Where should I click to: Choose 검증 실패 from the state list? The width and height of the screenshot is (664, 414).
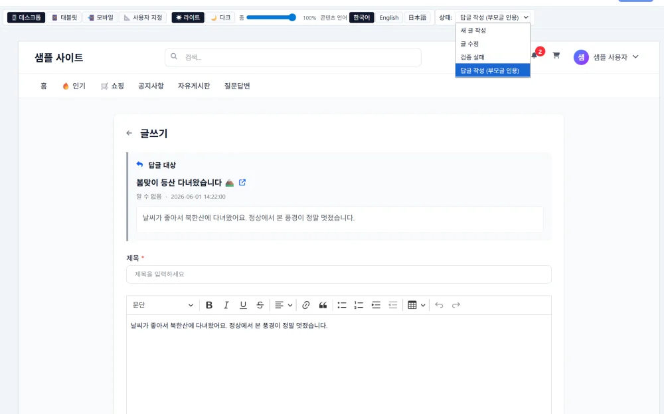(493, 57)
